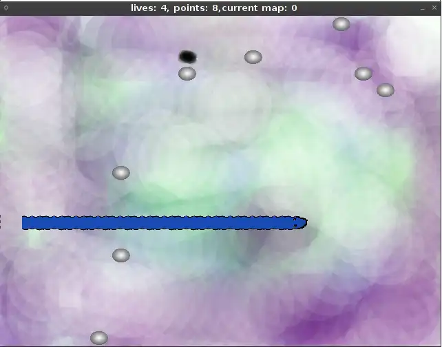The image size is (442, 347).
Task: Close the snake game window
Action: click(434, 8)
